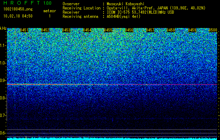Click the A504HB(yagi 4el) antenna text
This screenshot has height=140, width=220.
pos(123,16)
